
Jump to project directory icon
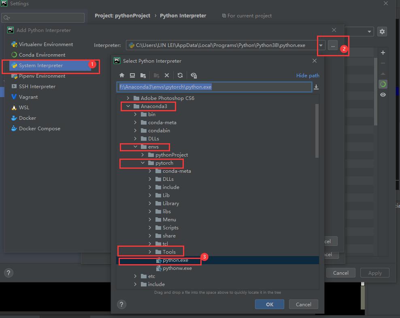[143, 76]
